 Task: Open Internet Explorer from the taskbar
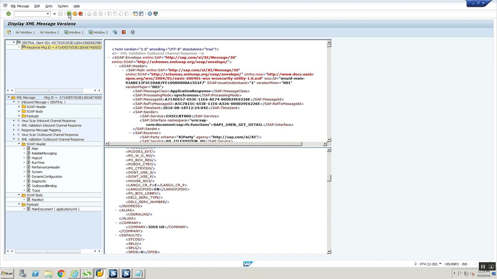(74, 274)
